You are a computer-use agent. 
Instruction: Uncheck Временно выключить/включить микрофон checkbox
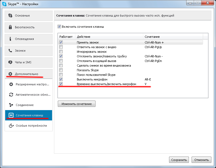pos(61,84)
